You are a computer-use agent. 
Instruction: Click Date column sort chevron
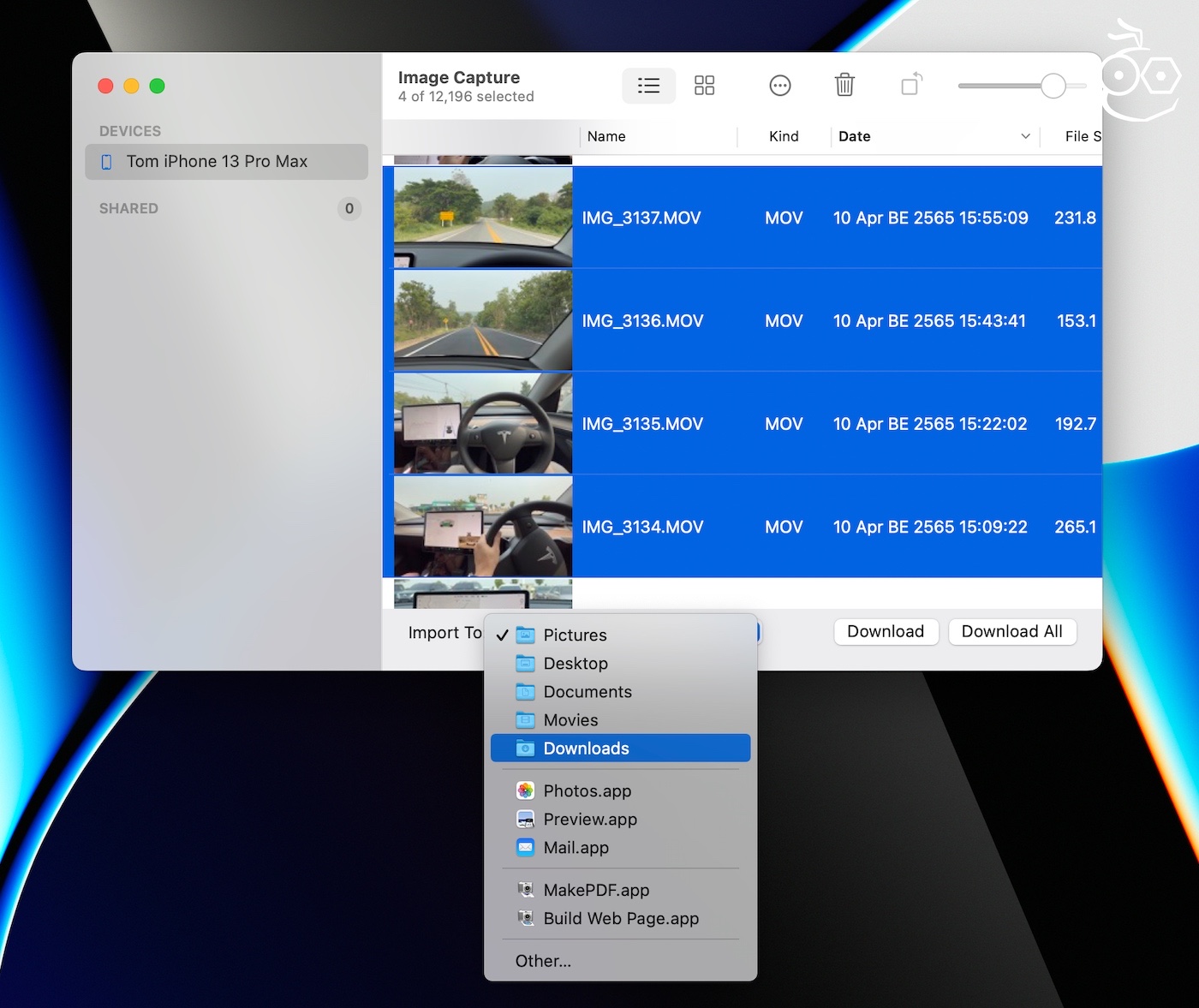(1025, 136)
